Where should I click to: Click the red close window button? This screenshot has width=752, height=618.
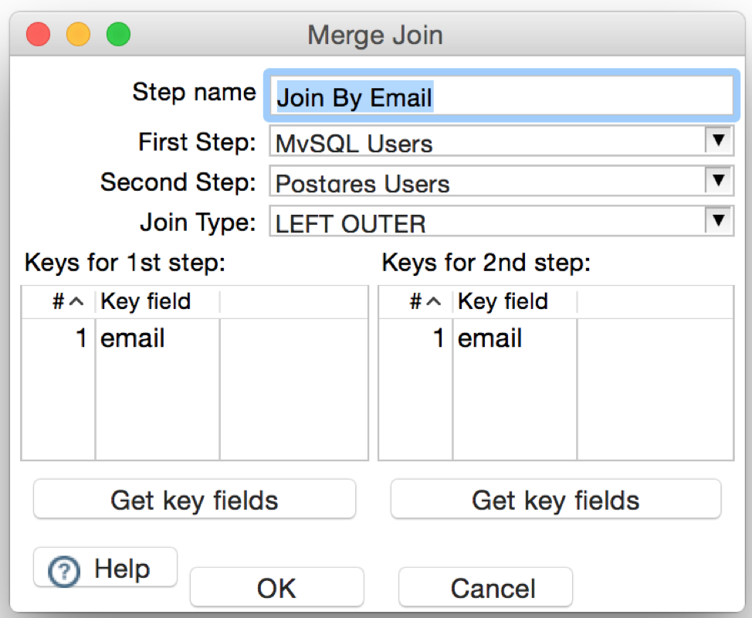coord(39,35)
